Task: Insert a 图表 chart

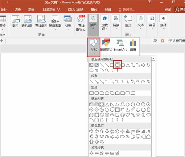Action: pos(133,45)
